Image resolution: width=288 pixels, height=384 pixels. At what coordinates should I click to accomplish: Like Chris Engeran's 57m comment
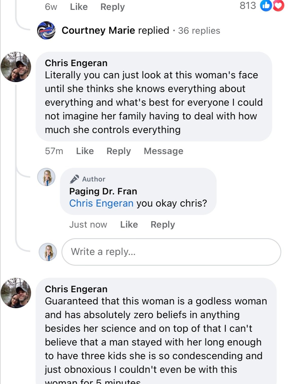coord(85,151)
